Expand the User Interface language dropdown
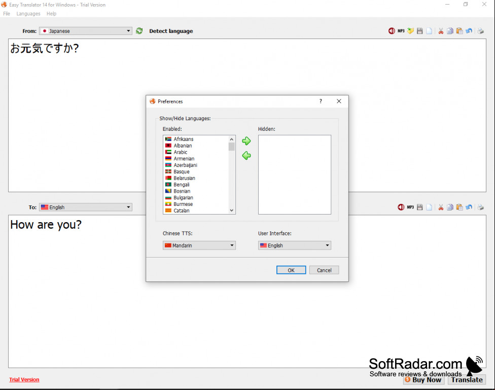495x390 pixels. pos(295,245)
